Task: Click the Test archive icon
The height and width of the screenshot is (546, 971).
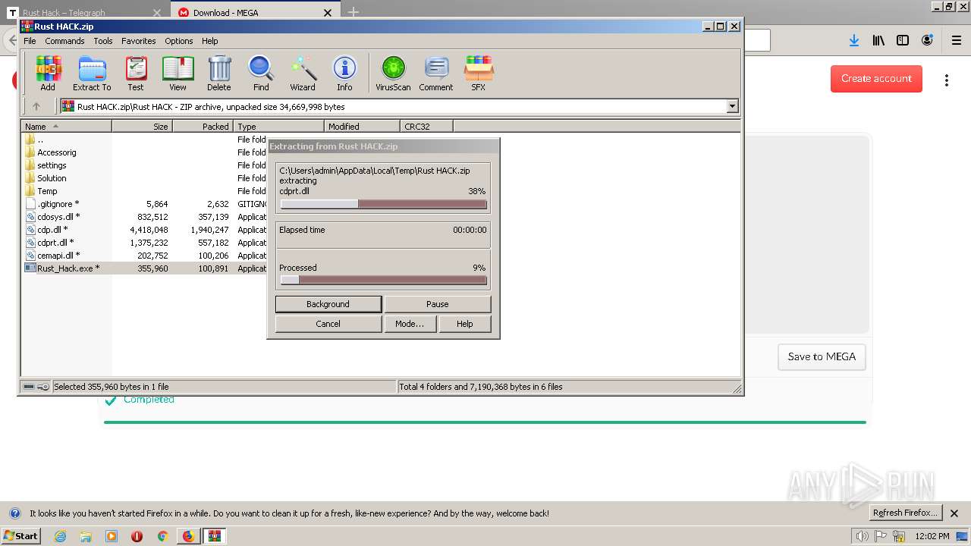Action: pos(136,74)
